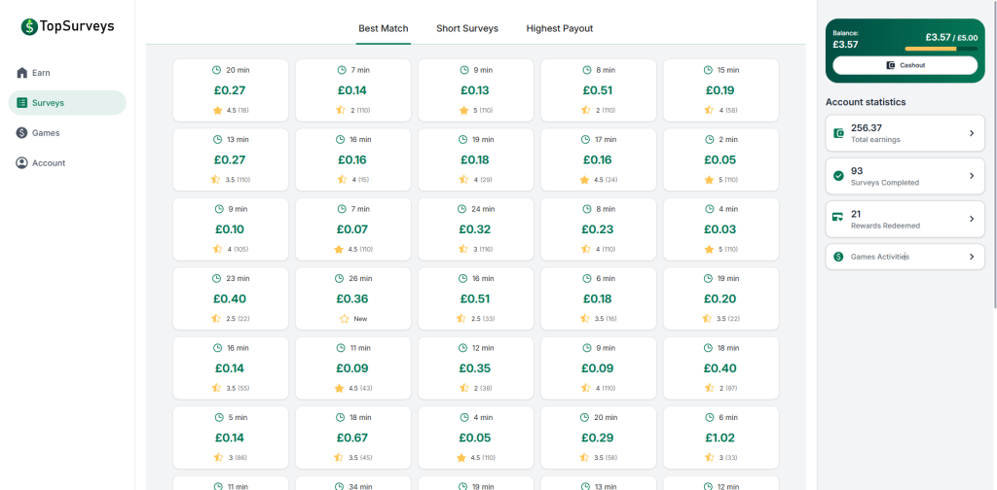Click the star outline icon on the New survey
This screenshot has height=490, width=997.
345,319
